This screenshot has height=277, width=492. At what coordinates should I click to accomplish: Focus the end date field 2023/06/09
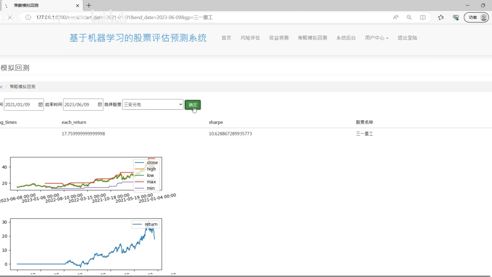pos(83,105)
